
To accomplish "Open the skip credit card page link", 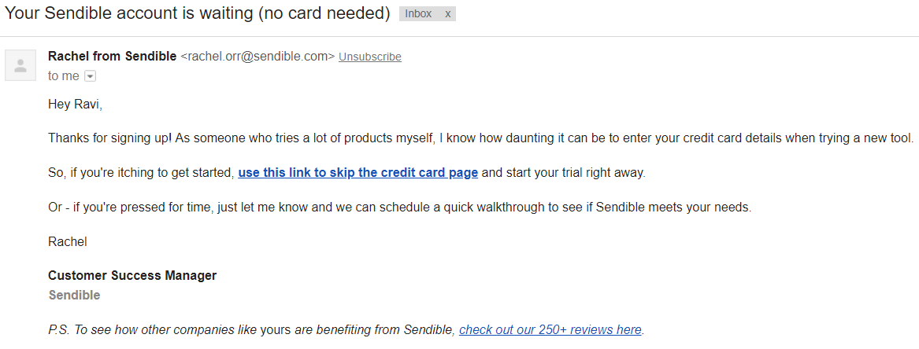I will coord(358,172).
